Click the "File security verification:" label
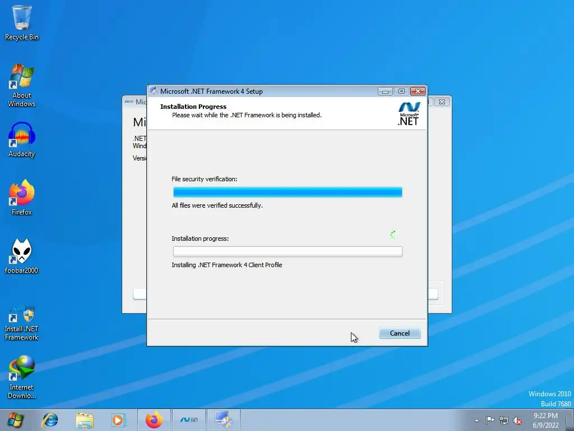The width and height of the screenshot is (574, 431). pos(204,179)
